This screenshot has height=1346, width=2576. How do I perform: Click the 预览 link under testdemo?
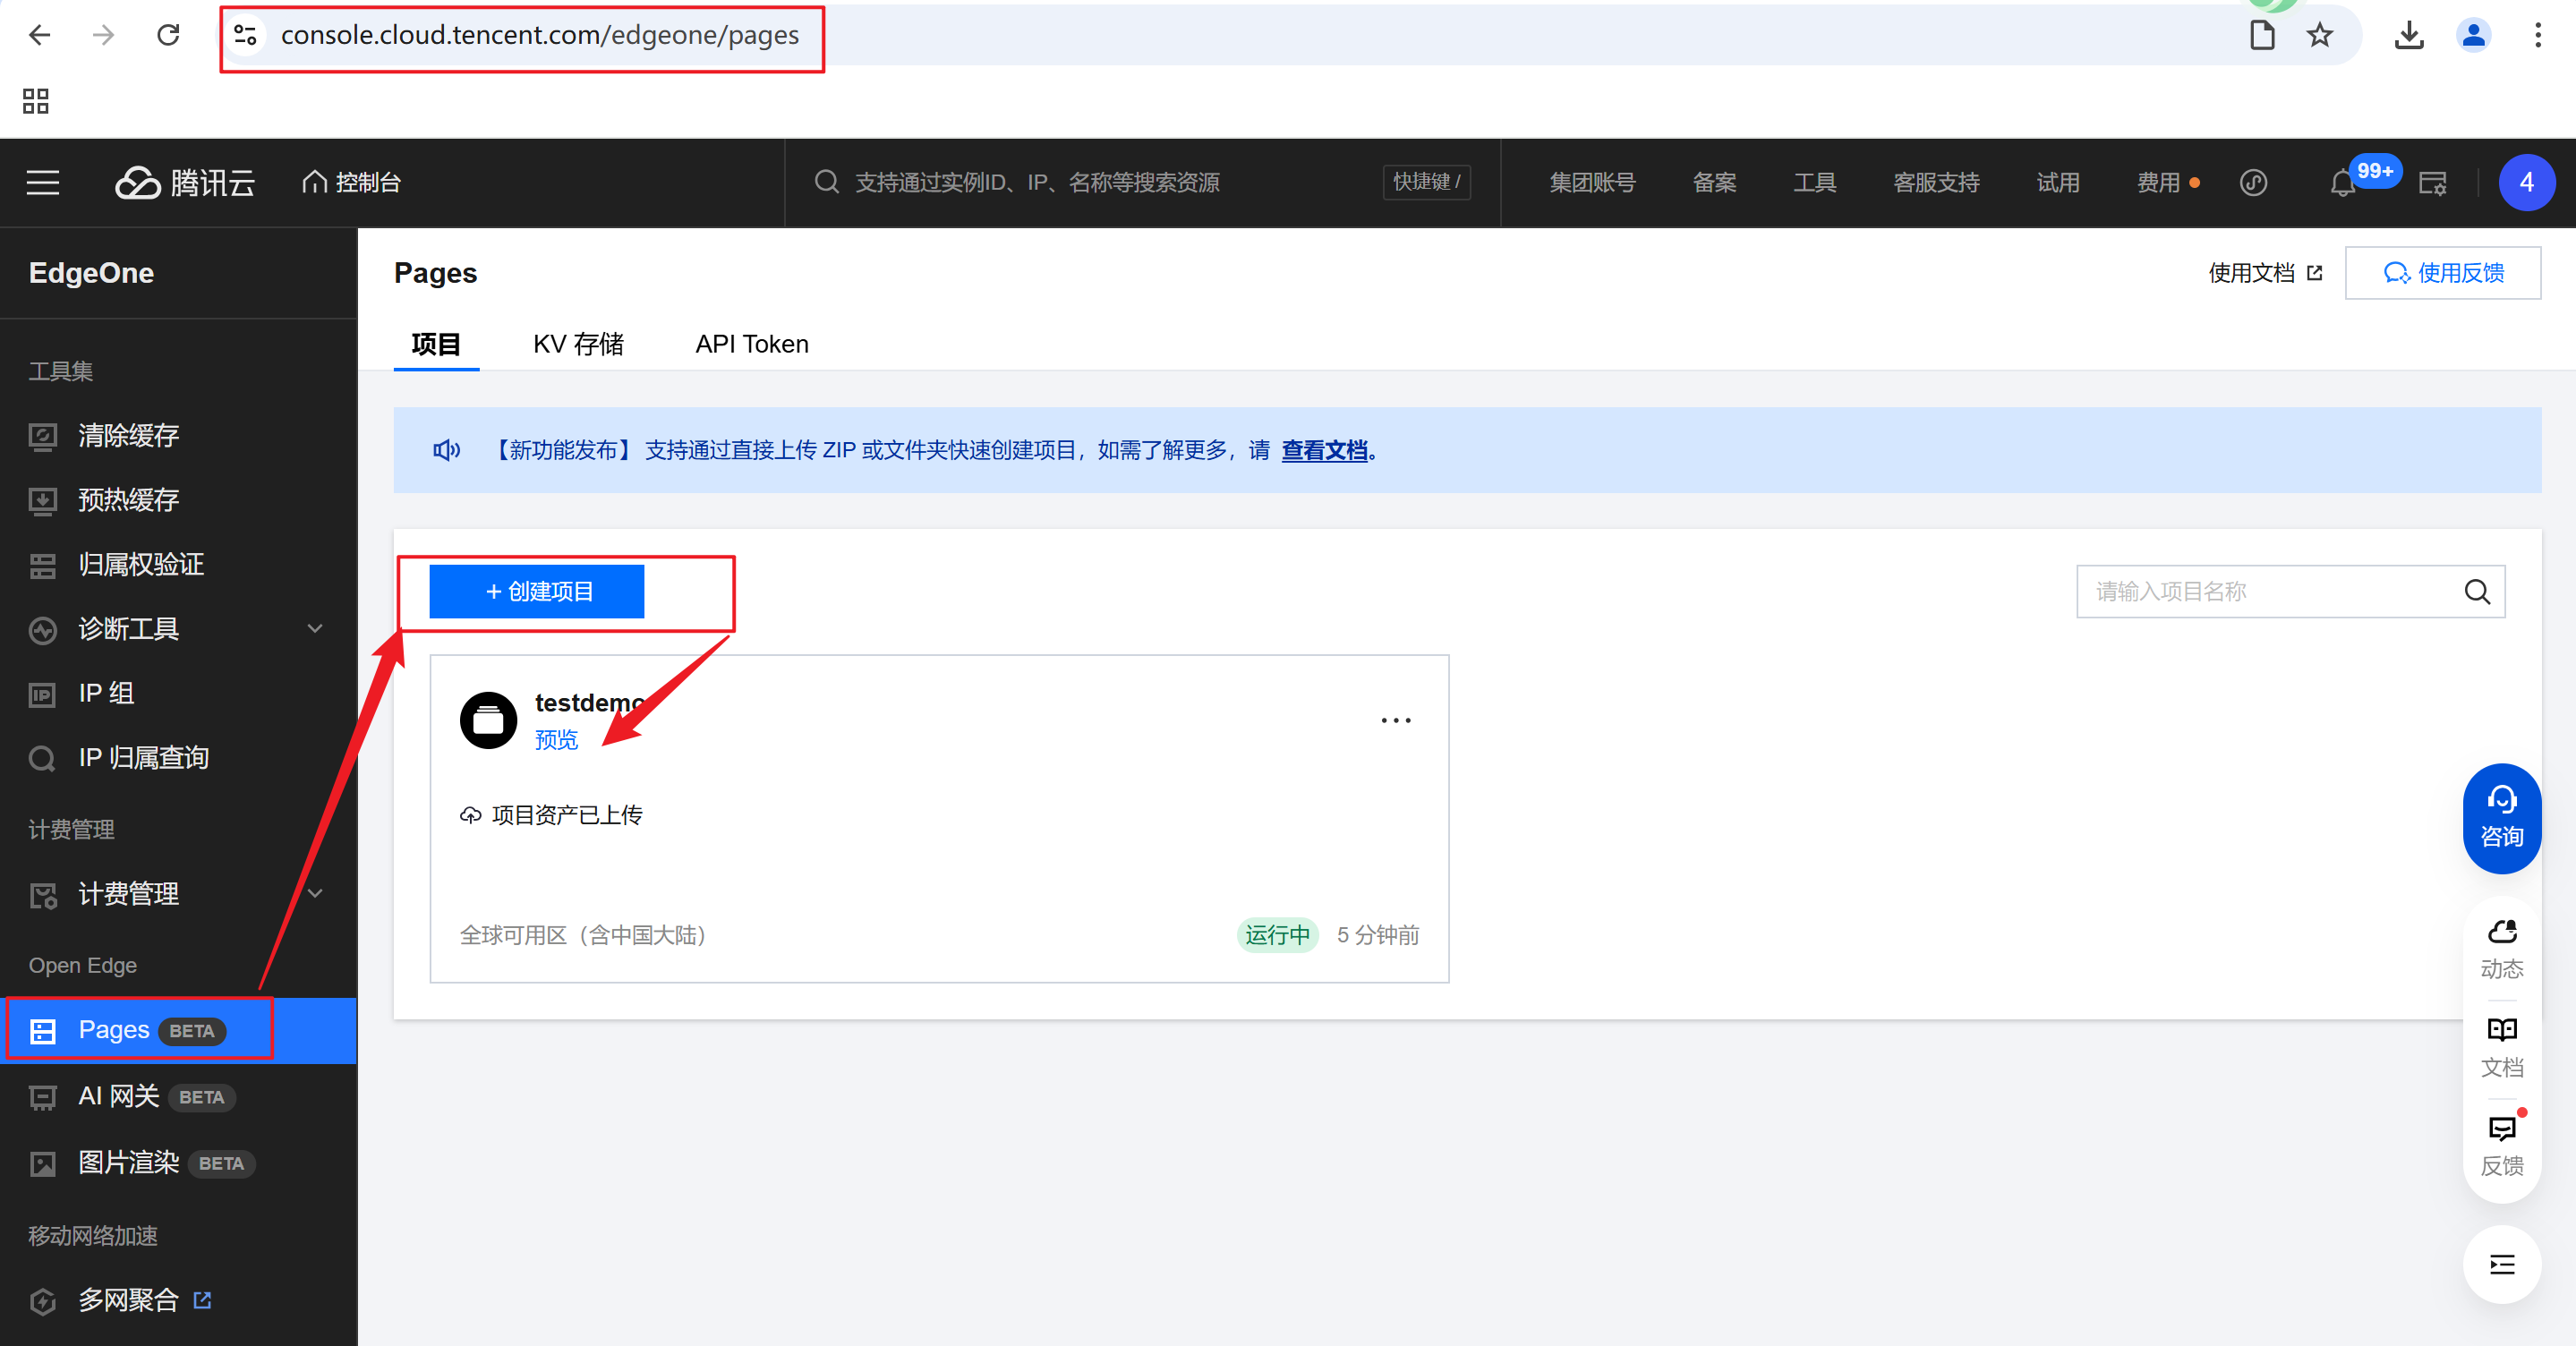pos(556,740)
